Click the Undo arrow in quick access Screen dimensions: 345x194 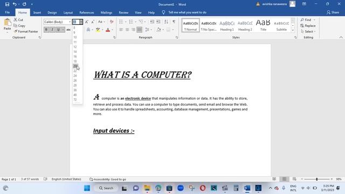point(15,4)
